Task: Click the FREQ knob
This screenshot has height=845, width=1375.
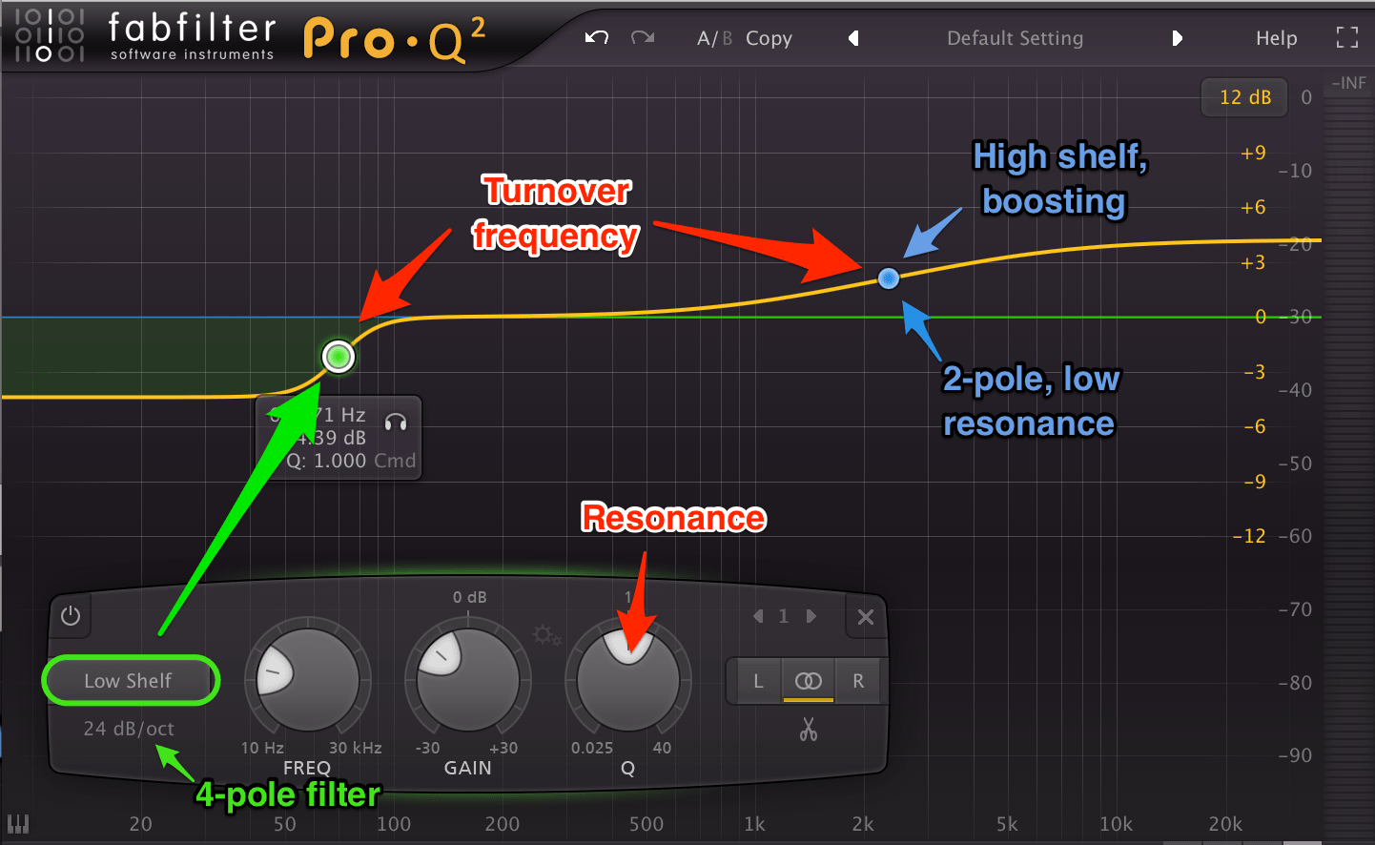Action: [307, 680]
